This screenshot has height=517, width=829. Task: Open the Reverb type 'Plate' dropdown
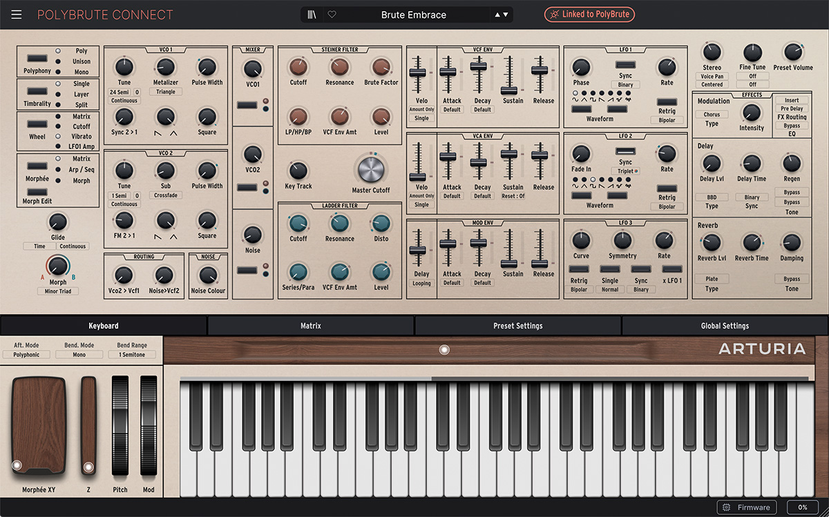tap(712, 279)
